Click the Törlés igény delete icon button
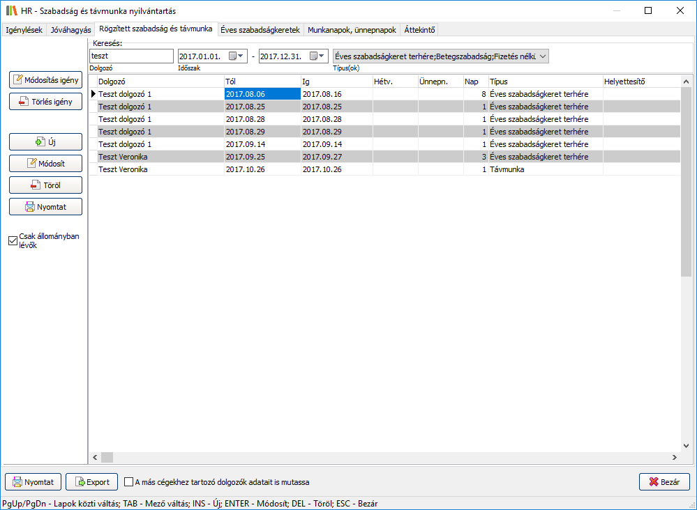The image size is (697, 510). 45,102
